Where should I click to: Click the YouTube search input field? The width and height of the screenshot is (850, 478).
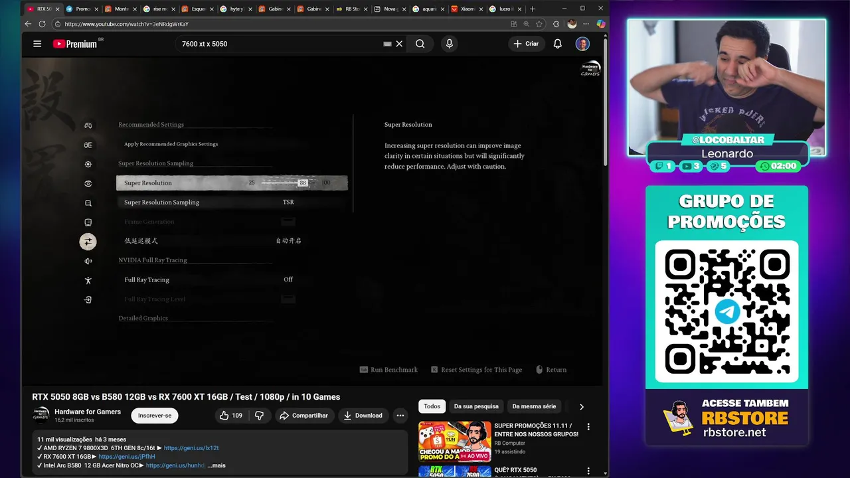point(279,44)
